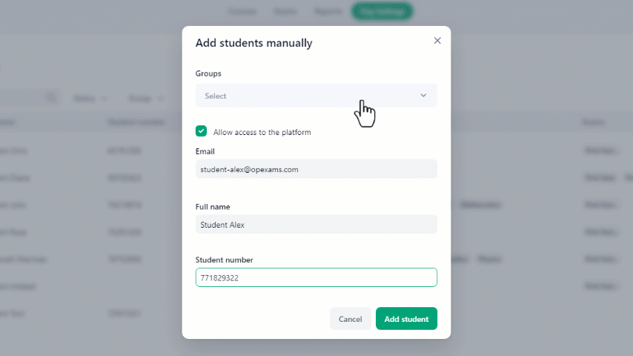Select the green highlighted top navigation tab

click(382, 11)
